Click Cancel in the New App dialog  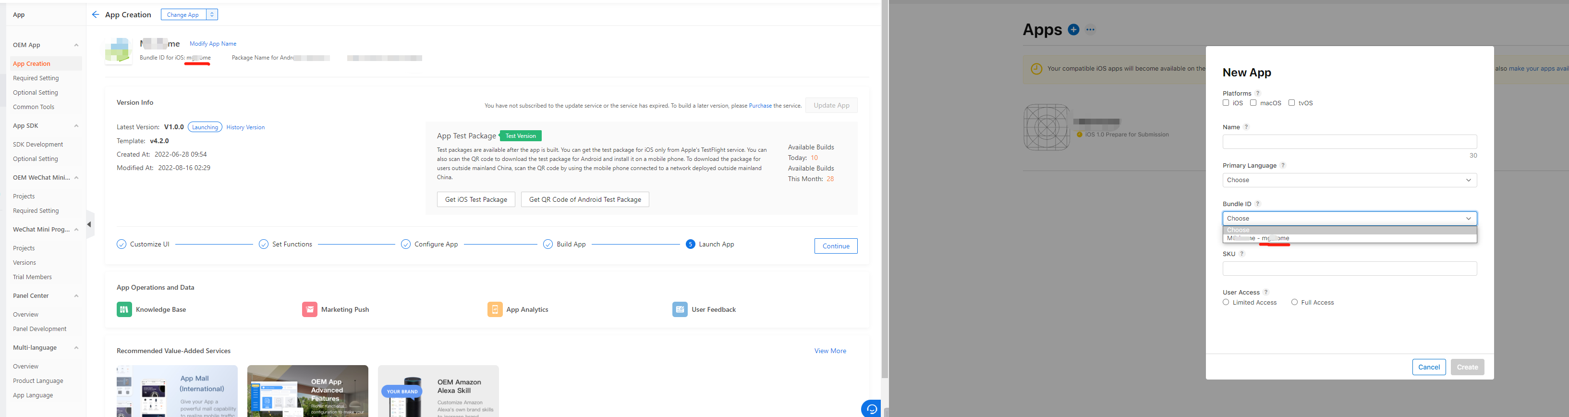click(1429, 367)
